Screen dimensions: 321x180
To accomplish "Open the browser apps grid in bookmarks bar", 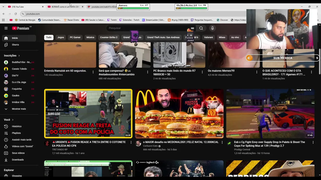I will point(3,20).
